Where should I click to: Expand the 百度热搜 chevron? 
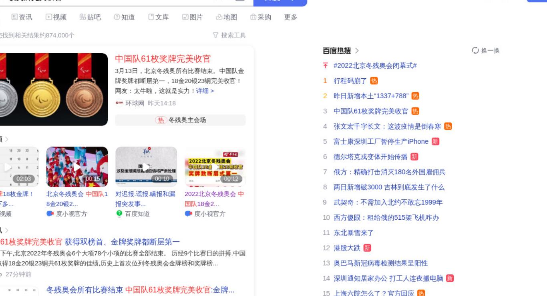357,51
